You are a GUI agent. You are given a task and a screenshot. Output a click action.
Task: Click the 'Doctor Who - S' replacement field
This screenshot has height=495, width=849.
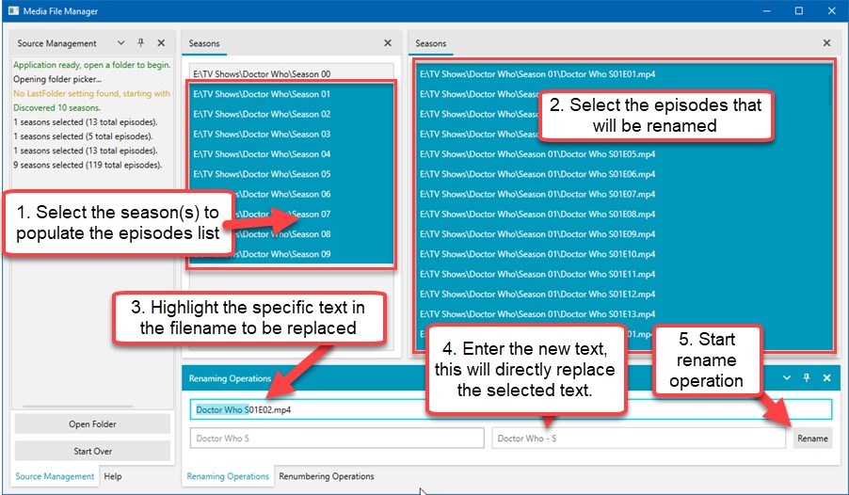click(x=638, y=439)
